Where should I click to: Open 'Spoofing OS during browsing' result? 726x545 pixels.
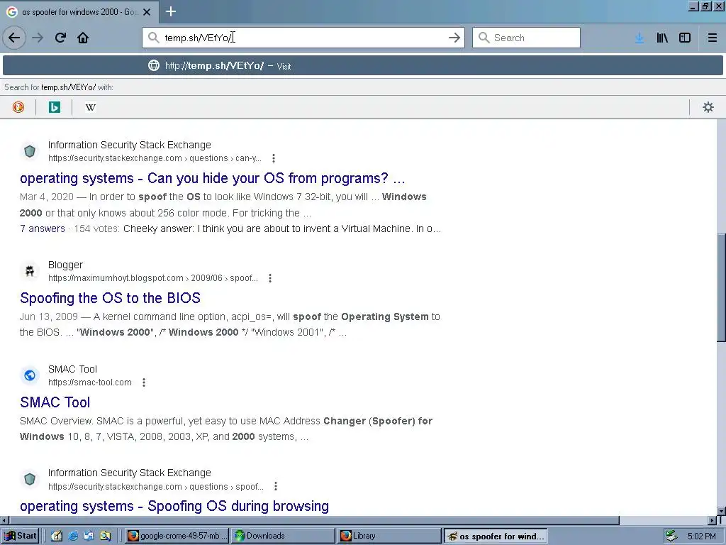coord(174,505)
